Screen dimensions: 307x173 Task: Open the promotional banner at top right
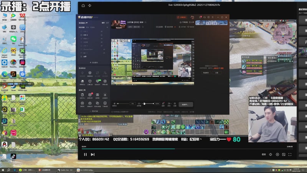[x=211, y=23]
